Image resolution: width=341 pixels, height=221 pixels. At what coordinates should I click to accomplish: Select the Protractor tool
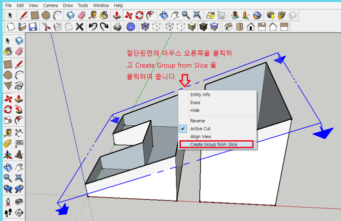(x=8, y=144)
